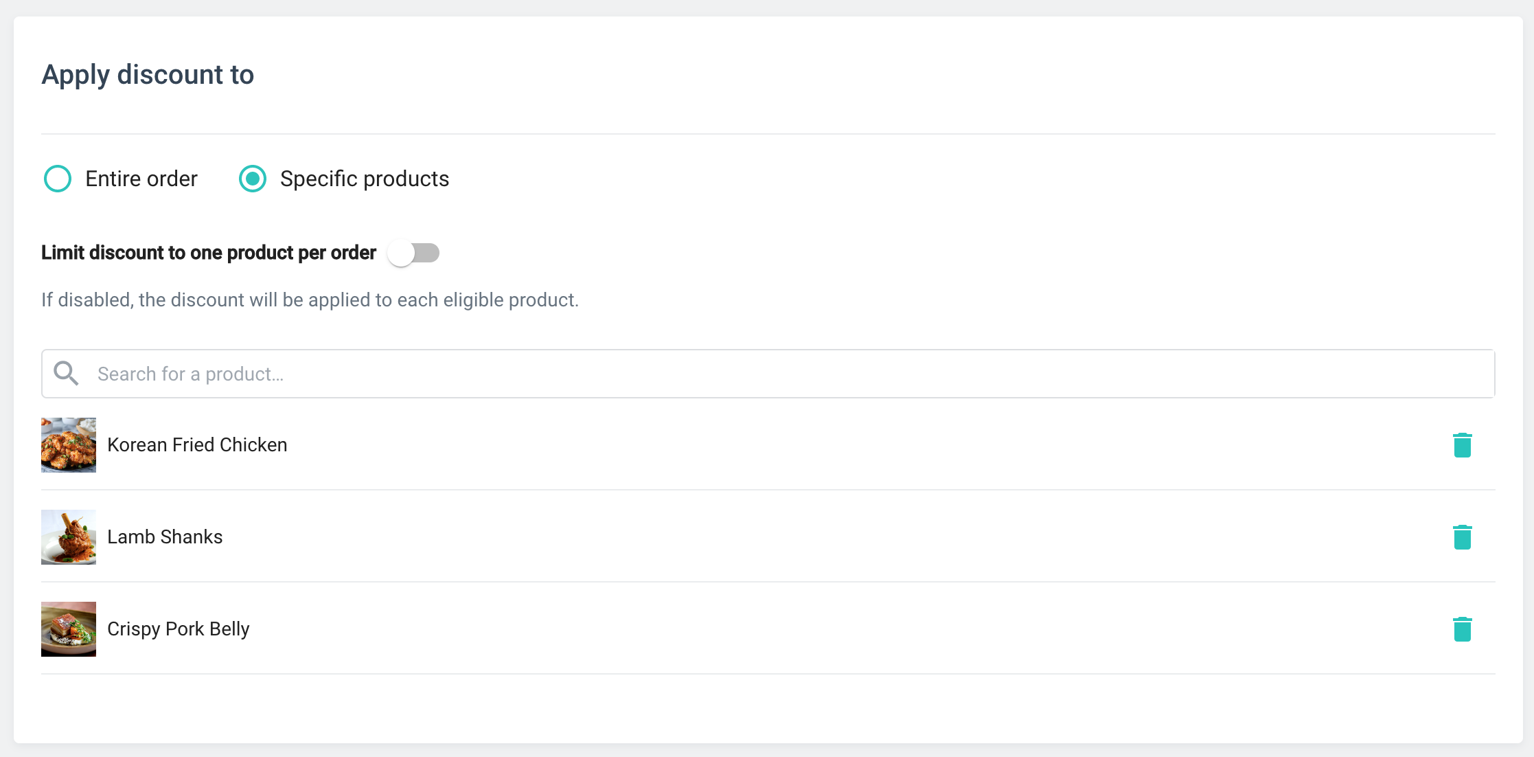Click the magnifying glass search icon
The height and width of the screenshot is (757, 1534).
66,374
